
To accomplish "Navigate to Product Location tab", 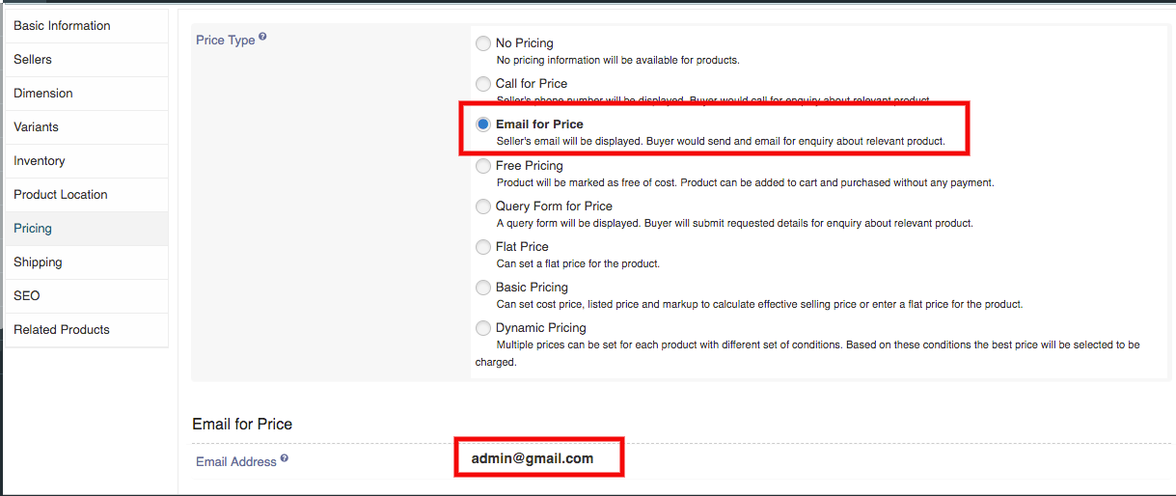I will coord(61,195).
